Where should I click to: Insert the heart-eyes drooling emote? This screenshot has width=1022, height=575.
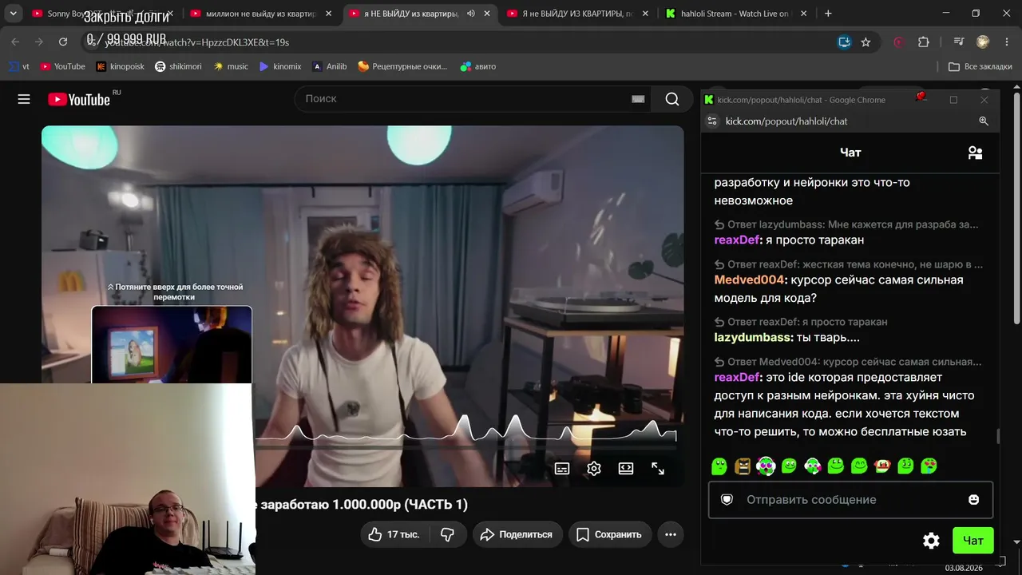pyautogui.click(x=929, y=466)
